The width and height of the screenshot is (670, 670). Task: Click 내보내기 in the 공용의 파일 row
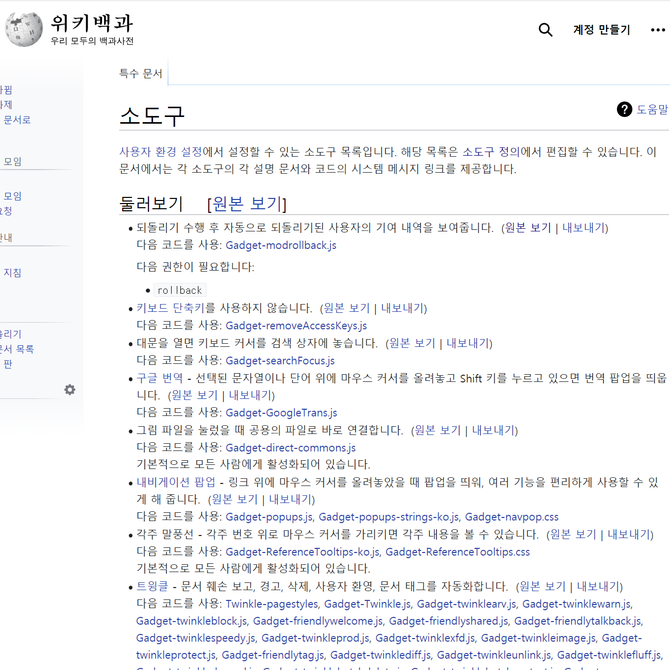click(x=493, y=430)
